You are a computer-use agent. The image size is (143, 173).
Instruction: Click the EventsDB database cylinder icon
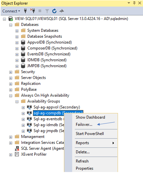pos(23,54)
